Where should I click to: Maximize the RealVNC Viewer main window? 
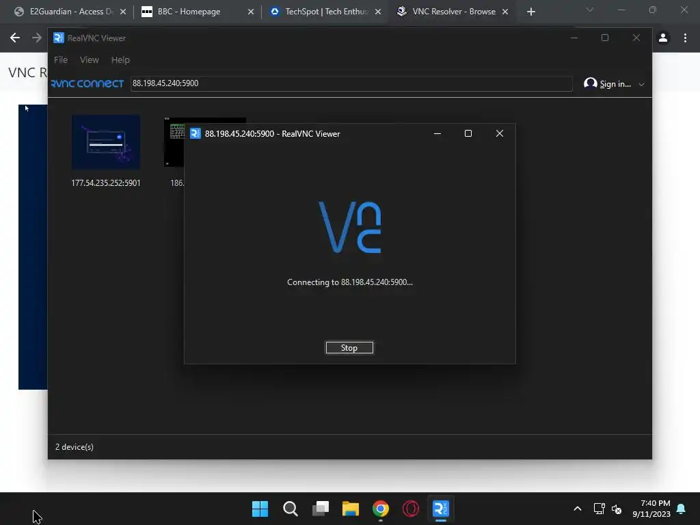[x=605, y=38]
